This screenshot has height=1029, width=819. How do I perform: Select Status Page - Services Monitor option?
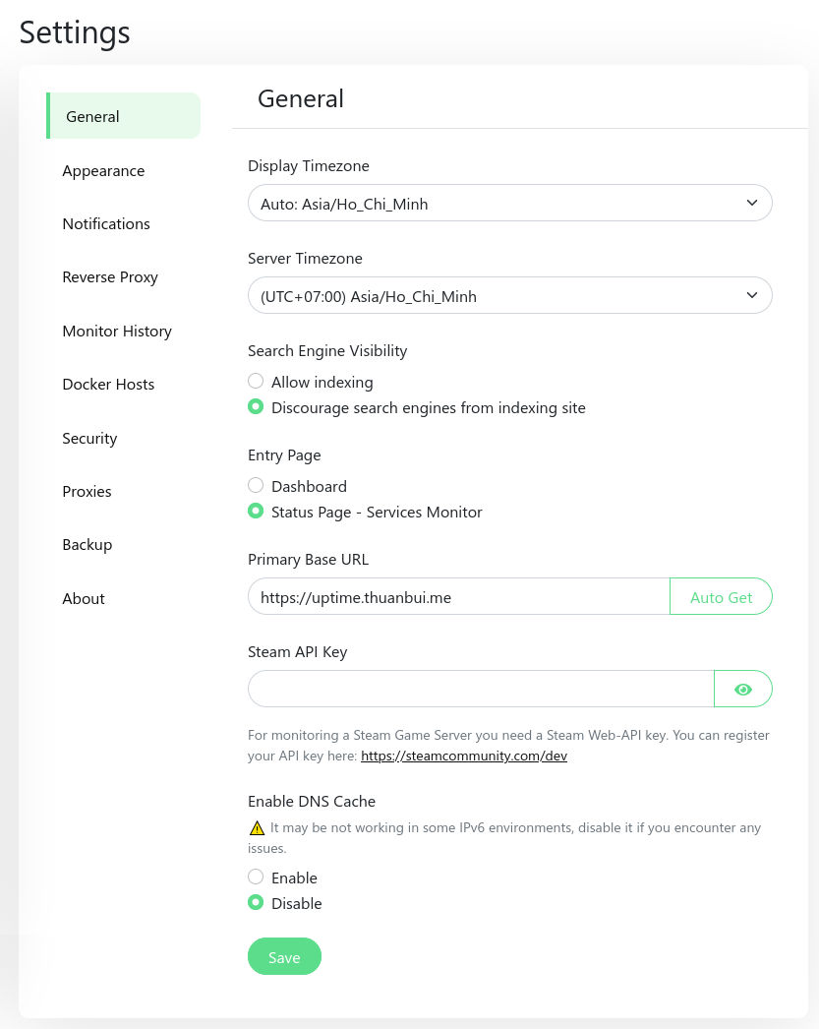pos(256,512)
